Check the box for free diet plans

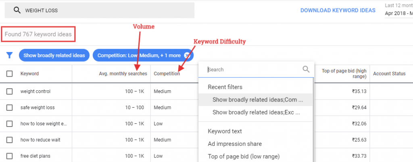(10, 156)
